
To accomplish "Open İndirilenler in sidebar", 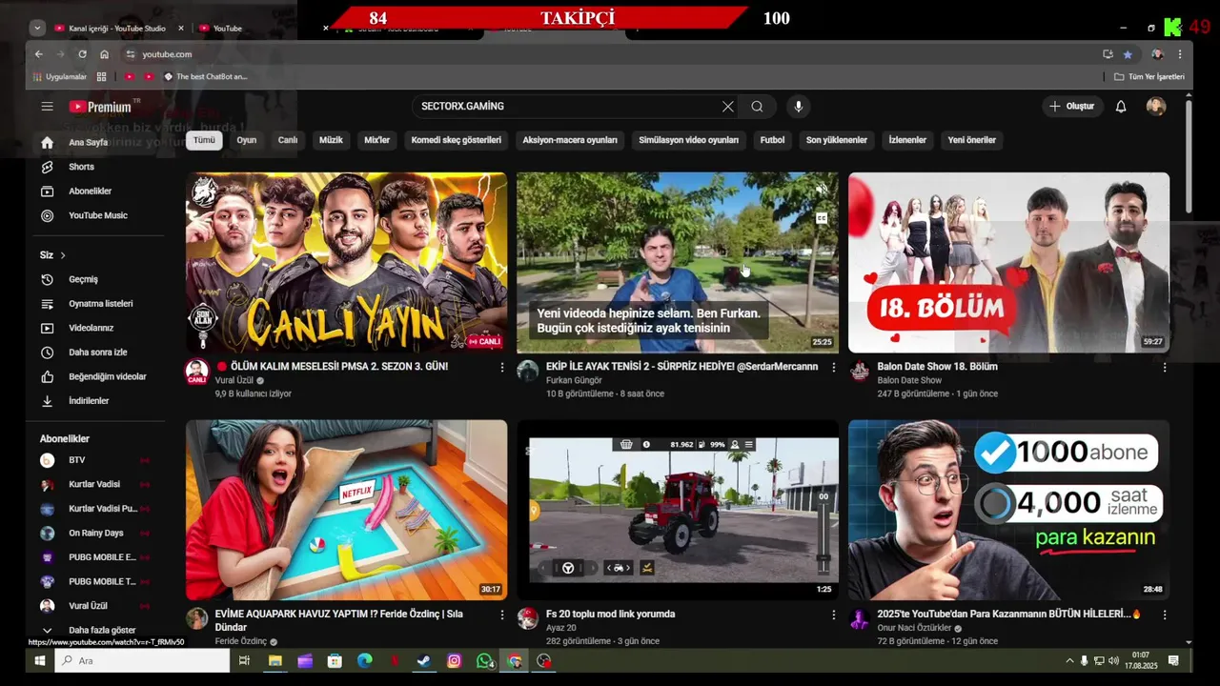I will [x=89, y=401].
